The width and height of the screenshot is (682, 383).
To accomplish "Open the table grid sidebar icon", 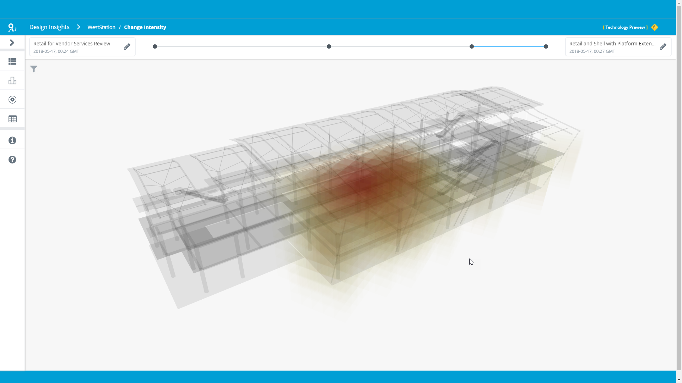I will point(12,119).
